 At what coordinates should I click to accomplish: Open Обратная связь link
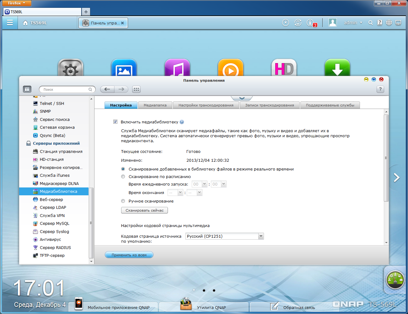[x=299, y=307]
